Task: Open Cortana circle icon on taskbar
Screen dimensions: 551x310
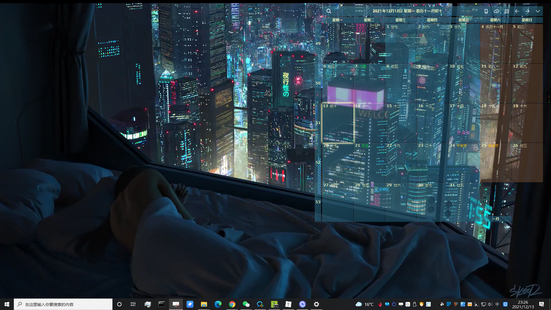Action: click(x=119, y=304)
